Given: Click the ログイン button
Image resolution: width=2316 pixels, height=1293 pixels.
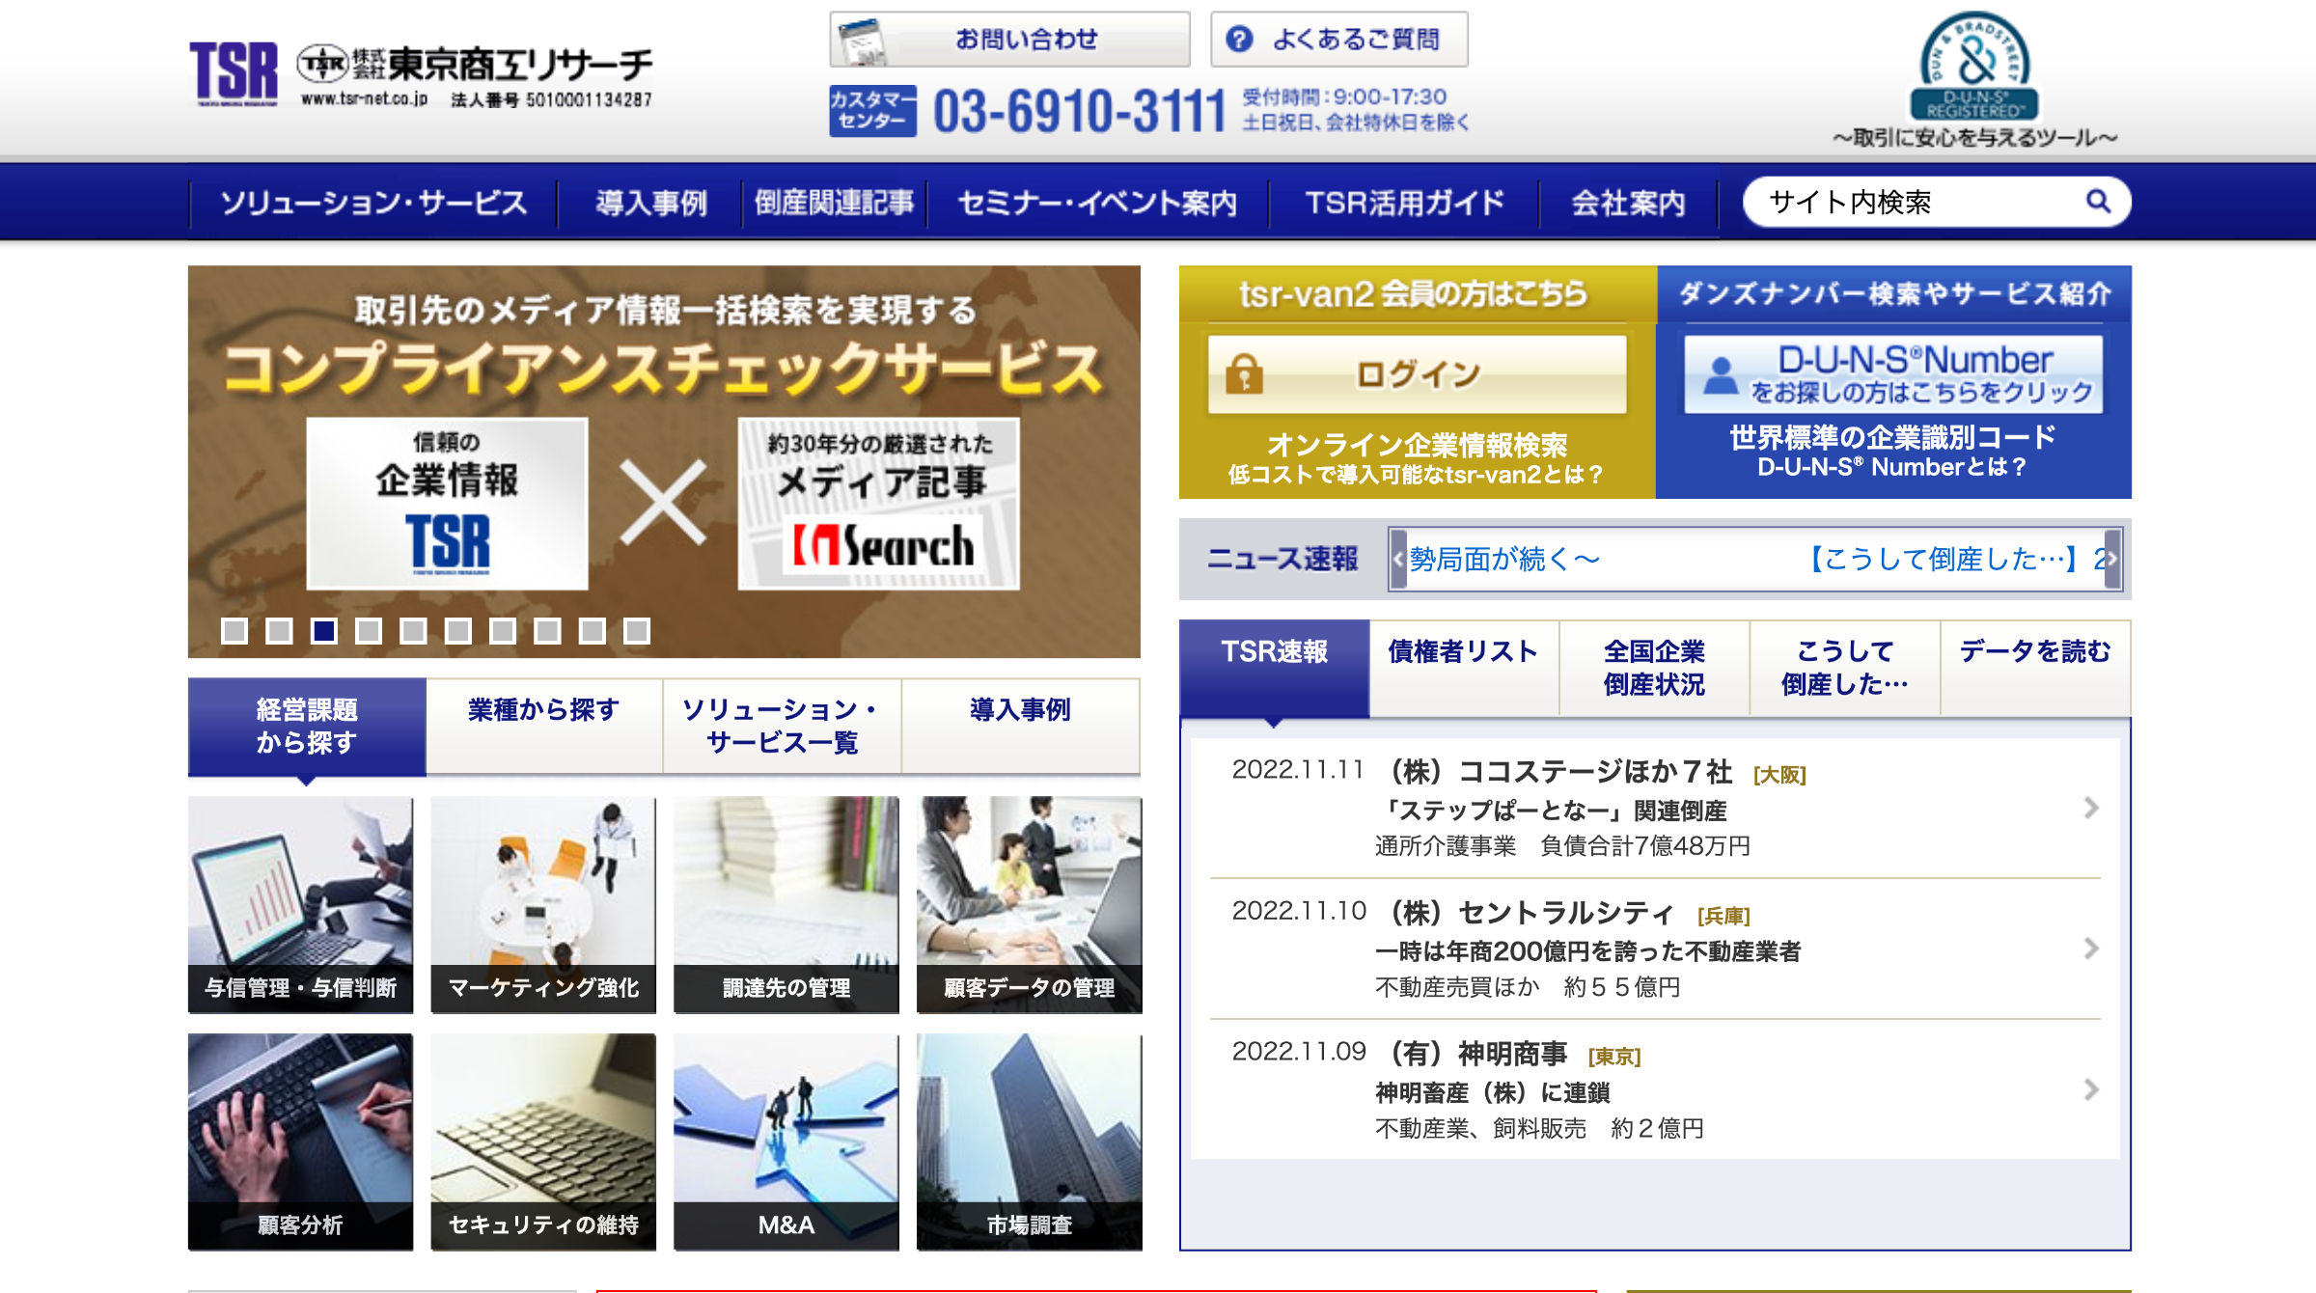Looking at the screenshot, I should 1417,374.
